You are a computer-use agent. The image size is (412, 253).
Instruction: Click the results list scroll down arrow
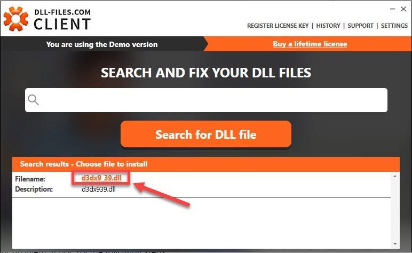[395, 244]
